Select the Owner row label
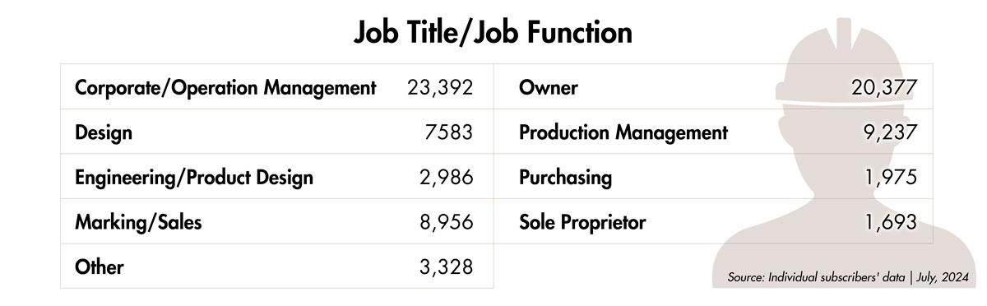Image resolution: width=987 pixels, height=306 pixels. 549,88
